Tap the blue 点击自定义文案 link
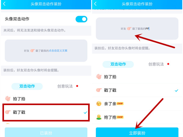Screen dimensions: 183x137 click(58, 51)
